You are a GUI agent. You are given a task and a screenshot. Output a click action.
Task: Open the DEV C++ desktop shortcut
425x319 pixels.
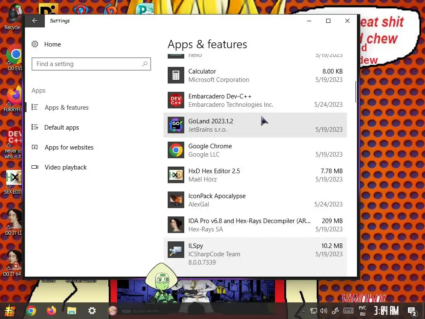click(13, 142)
